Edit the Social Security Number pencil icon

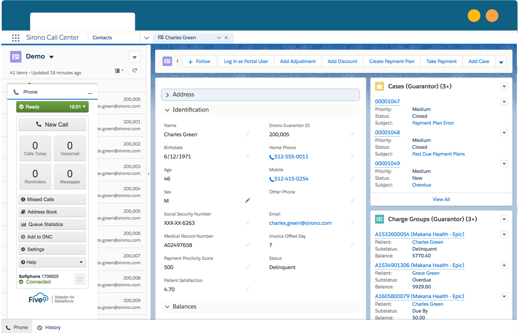(248, 223)
